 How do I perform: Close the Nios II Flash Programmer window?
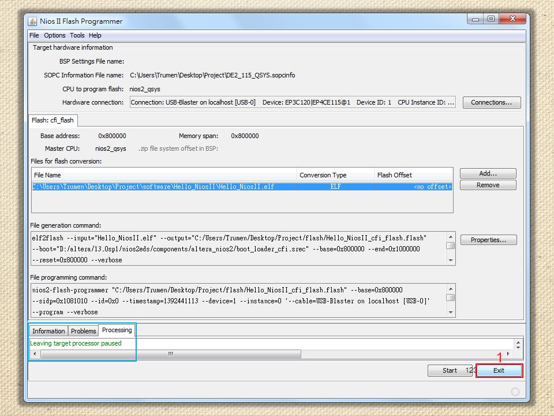(x=513, y=18)
